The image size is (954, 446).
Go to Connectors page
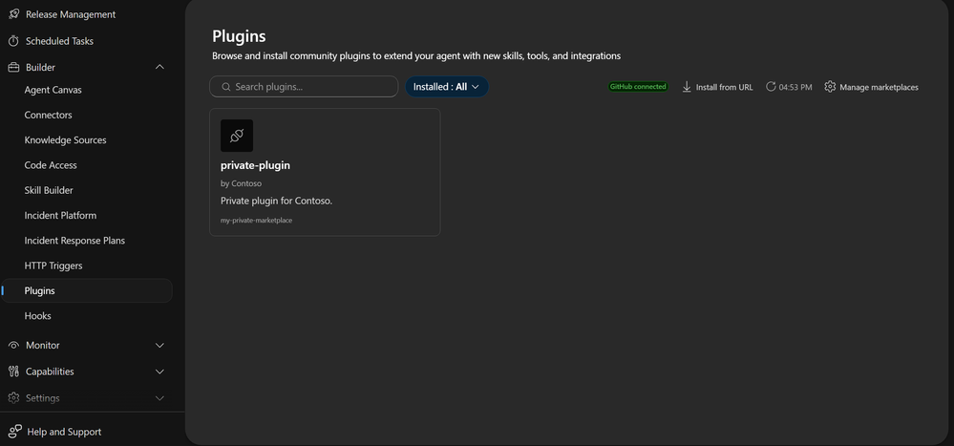(x=48, y=115)
